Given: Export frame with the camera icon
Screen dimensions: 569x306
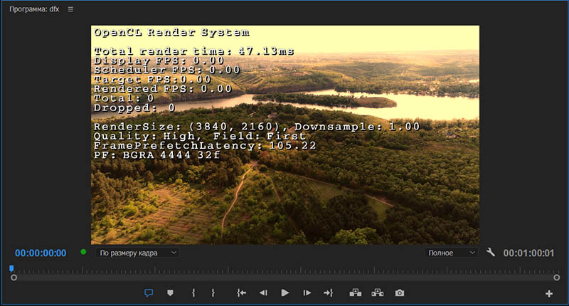Looking at the screenshot, I should tap(400, 292).
